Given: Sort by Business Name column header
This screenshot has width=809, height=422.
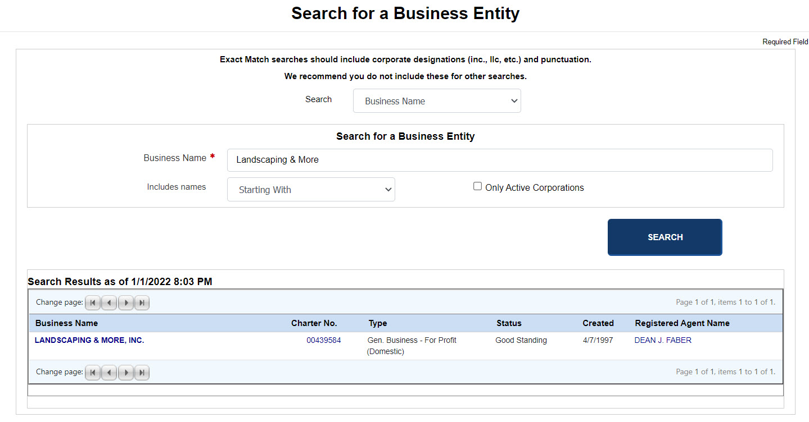Looking at the screenshot, I should coord(66,323).
